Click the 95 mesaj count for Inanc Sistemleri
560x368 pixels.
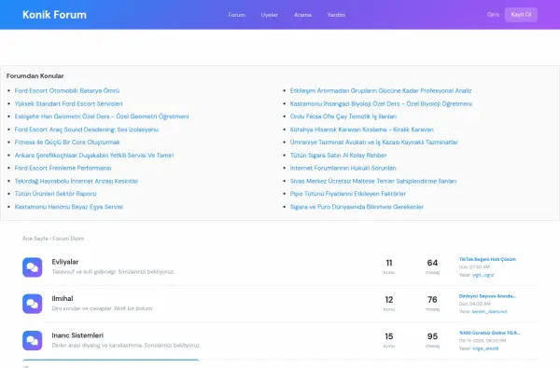432,336
